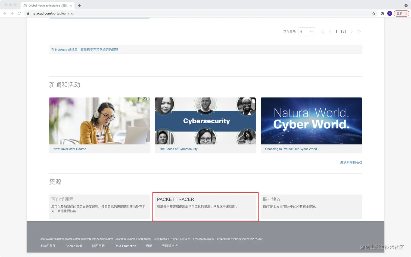The height and width of the screenshot is (257, 411).
Task: Open the 职业建议 career advice card
Action: click(x=311, y=207)
